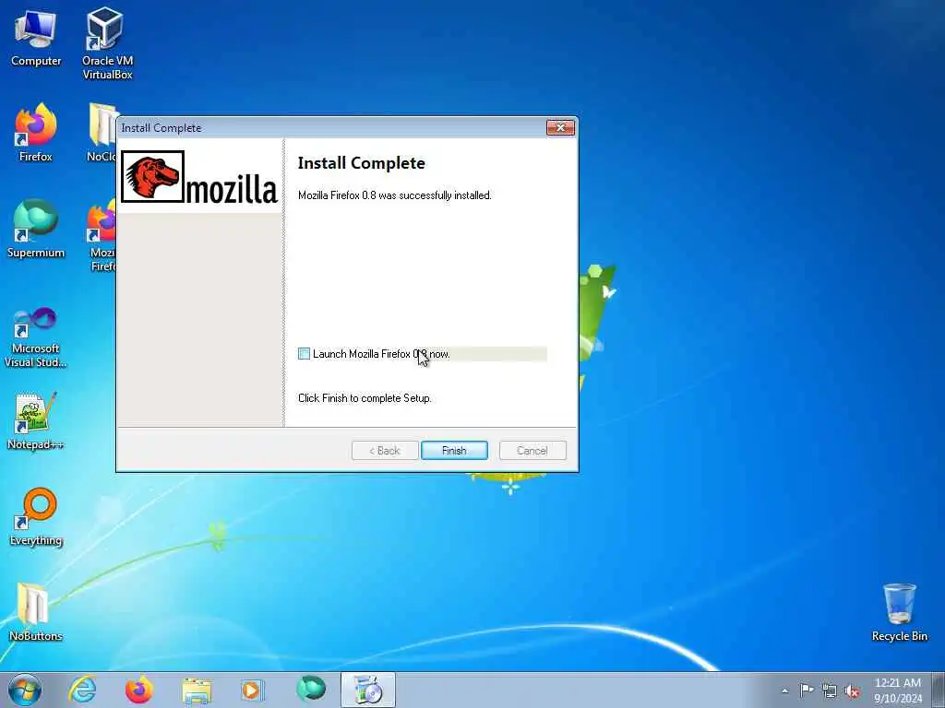Screen dimensions: 945x708
Task: Select the Firefox desktop shortcut
Action: click(36, 133)
